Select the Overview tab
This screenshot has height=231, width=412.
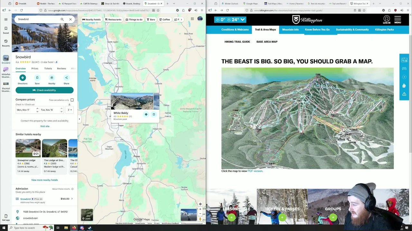[x=21, y=68]
